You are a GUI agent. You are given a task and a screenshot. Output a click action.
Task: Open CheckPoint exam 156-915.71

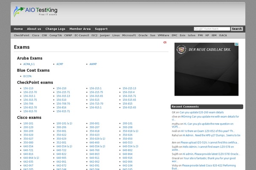coord(63,111)
